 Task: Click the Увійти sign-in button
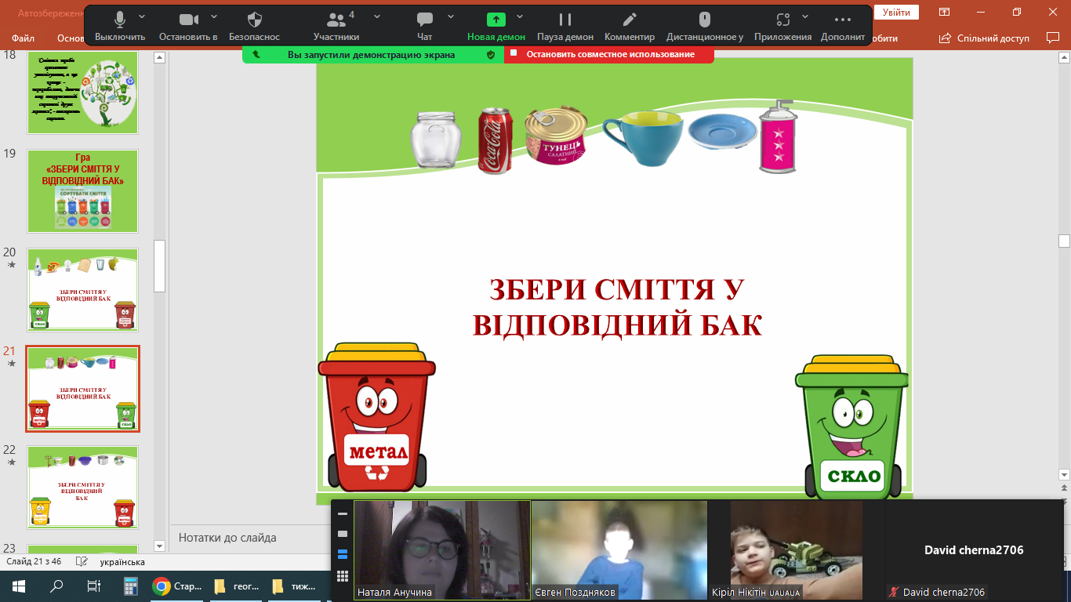(896, 13)
